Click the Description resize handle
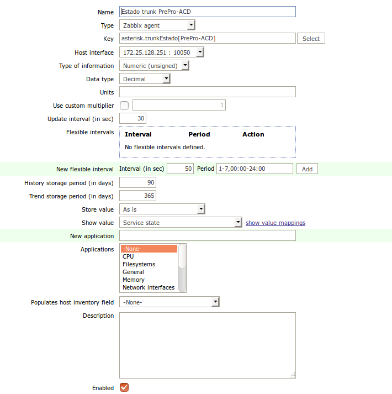The image size is (392, 394). click(x=293, y=375)
